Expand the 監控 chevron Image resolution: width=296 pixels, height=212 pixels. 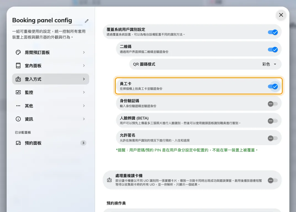point(84,92)
